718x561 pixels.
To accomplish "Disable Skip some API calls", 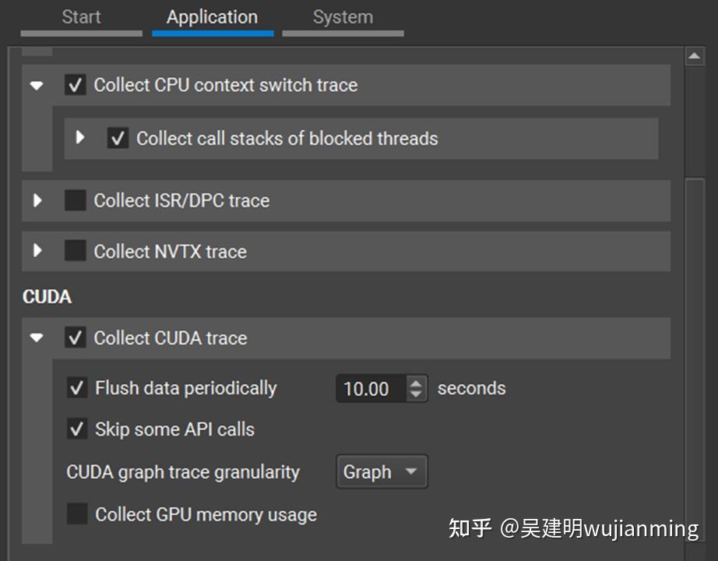I will click(x=76, y=429).
